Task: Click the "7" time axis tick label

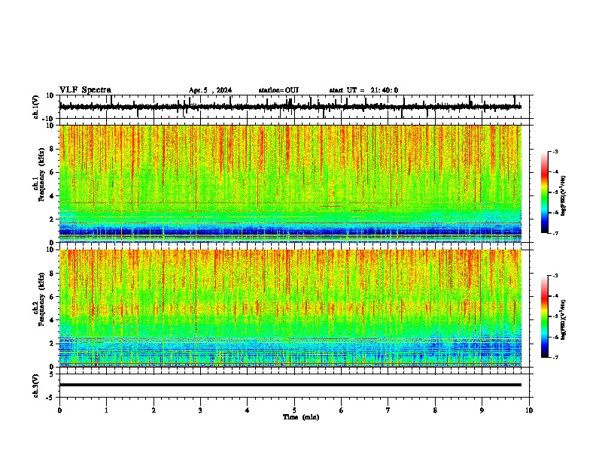Action: coord(388,410)
